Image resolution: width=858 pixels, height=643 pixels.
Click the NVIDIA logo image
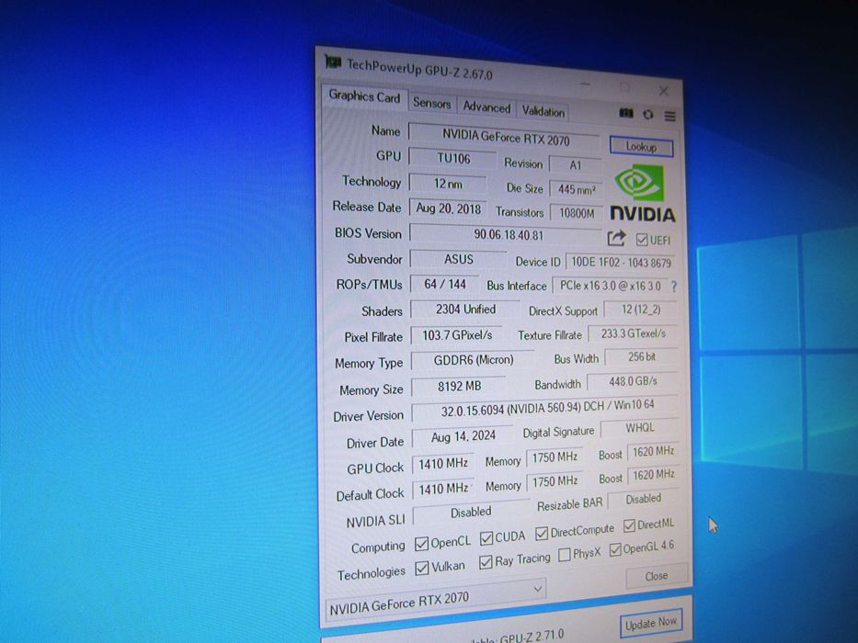point(642,194)
